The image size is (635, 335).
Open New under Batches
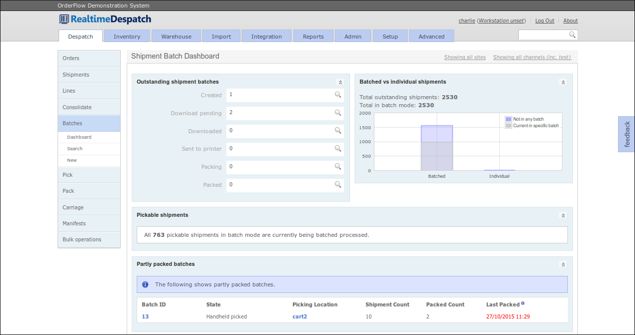click(89, 160)
